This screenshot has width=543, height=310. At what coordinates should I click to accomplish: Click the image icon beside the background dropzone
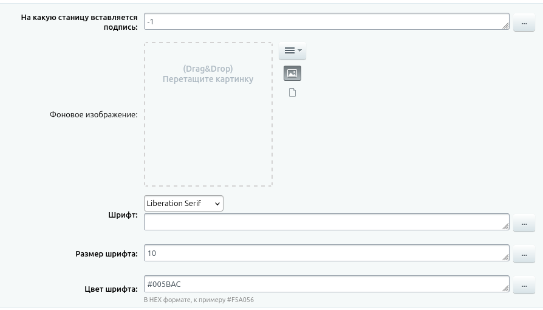click(292, 74)
